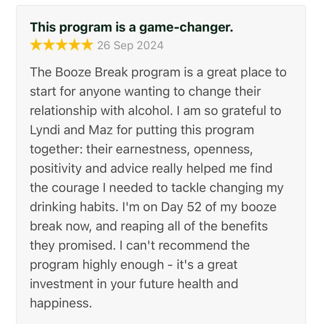This screenshot has width=322, height=324.
Task: Click the fourth gold rating star
Action: tap(74, 45)
